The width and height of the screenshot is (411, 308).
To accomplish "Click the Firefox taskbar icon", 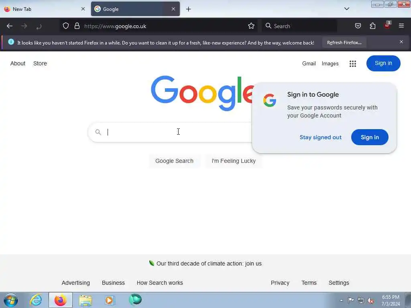I will pos(61,300).
